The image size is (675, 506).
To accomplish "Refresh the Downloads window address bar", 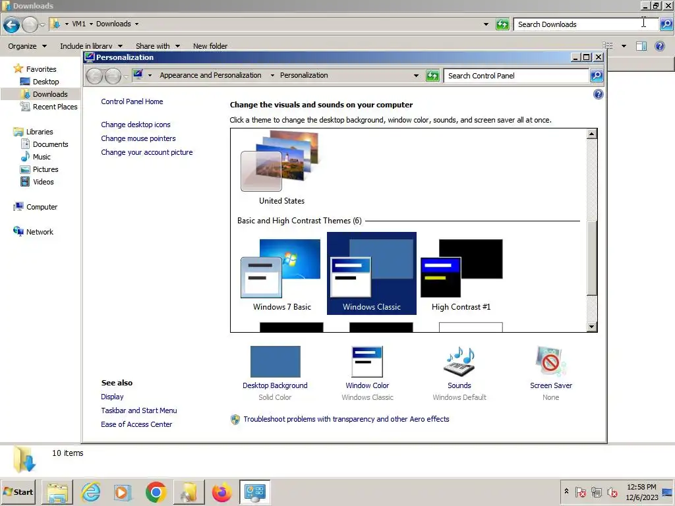I will pos(502,24).
